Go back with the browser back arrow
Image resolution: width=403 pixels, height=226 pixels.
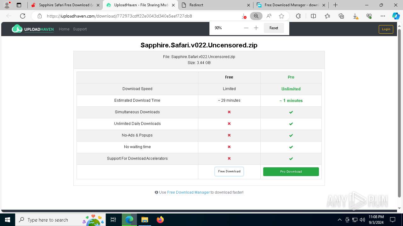(x=9, y=16)
